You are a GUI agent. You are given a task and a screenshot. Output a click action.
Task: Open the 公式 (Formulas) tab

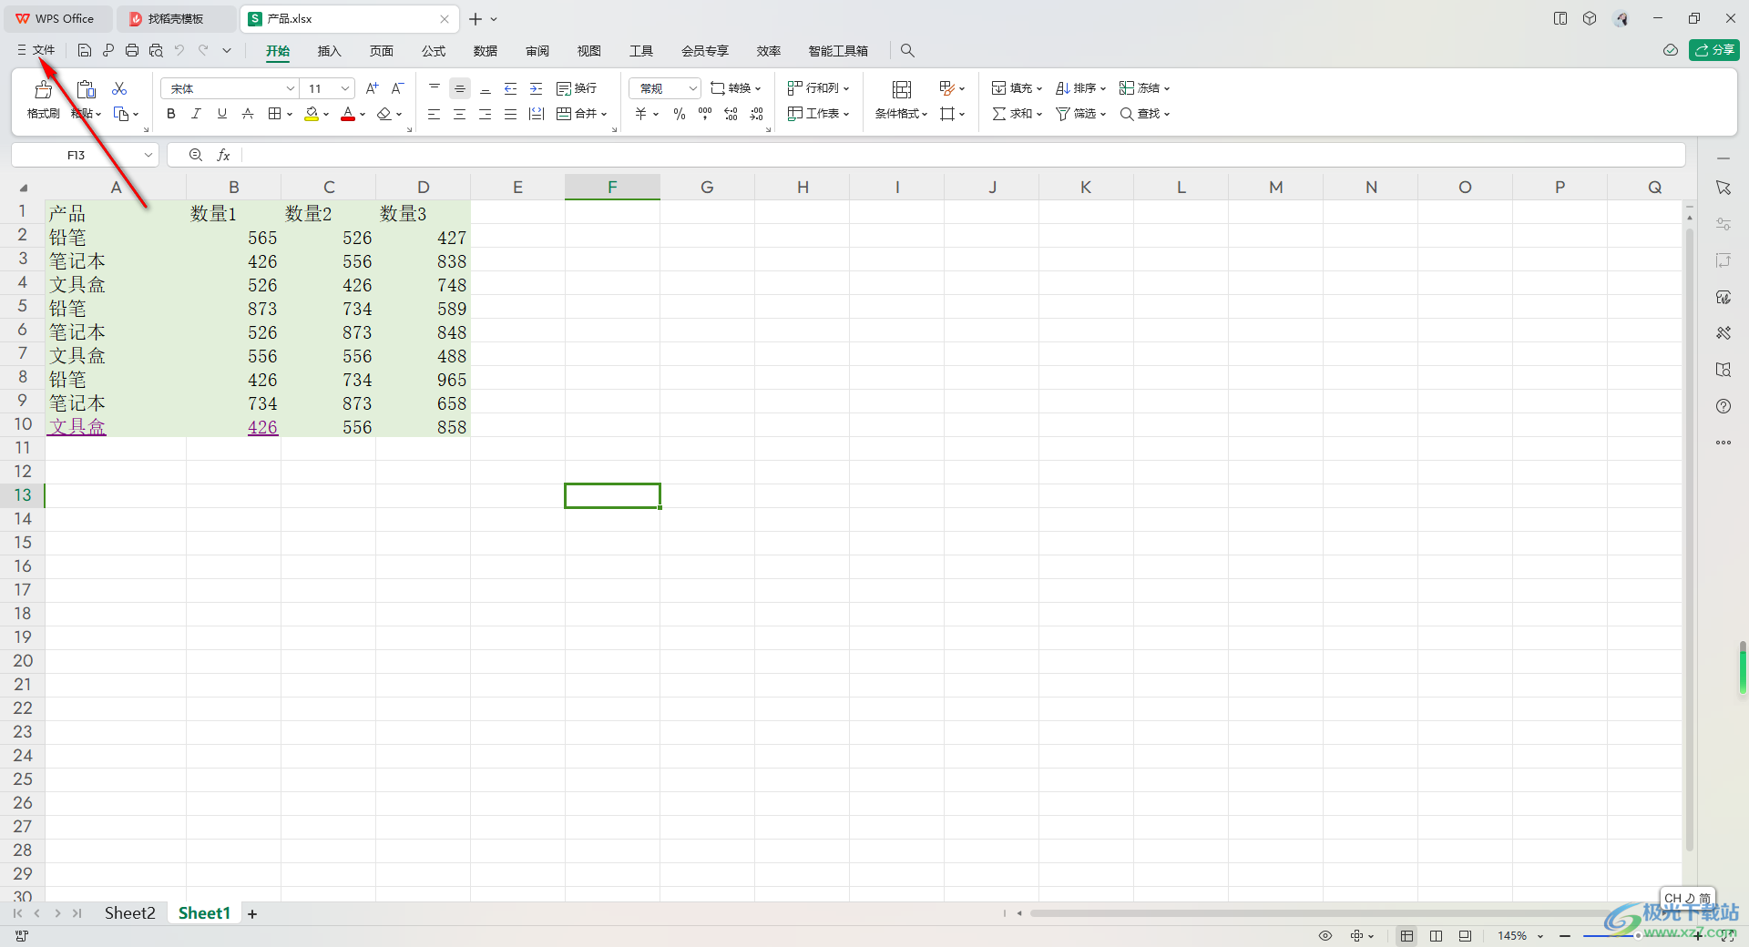pos(434,51)
